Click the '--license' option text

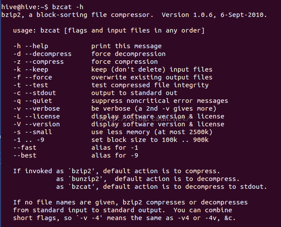43,116
